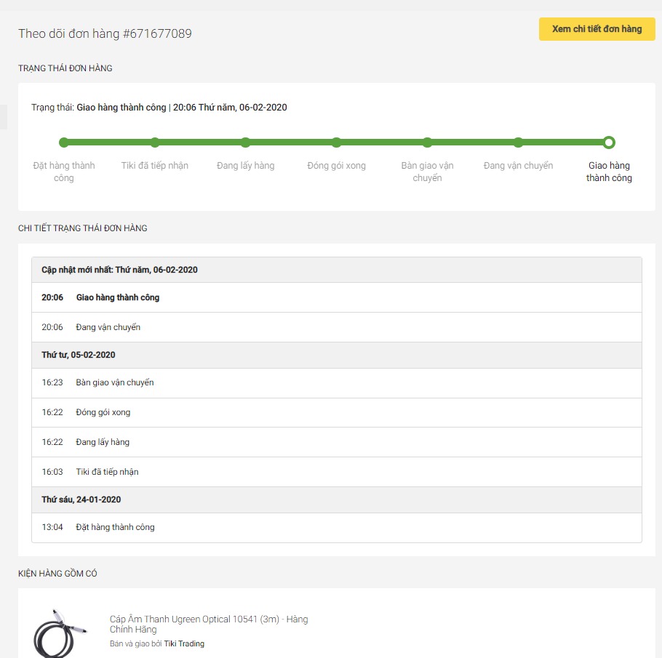Click the 'Bàn giao vận chuyển' progress dot
The width and height of the screenshot is (662, 658).
pyautogui.click(x=428, y=143)
